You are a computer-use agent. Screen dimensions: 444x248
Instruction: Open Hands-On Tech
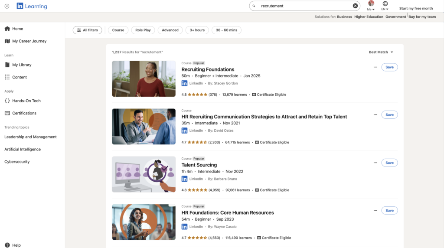26,101
